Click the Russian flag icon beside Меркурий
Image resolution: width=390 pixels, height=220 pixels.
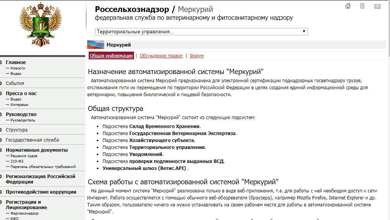click(x=96, y=45)
